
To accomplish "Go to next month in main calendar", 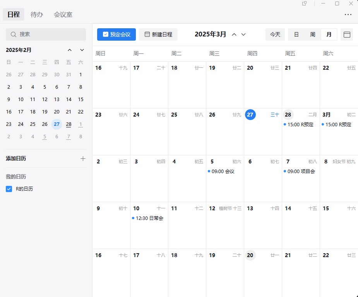I will pos(243,34).
